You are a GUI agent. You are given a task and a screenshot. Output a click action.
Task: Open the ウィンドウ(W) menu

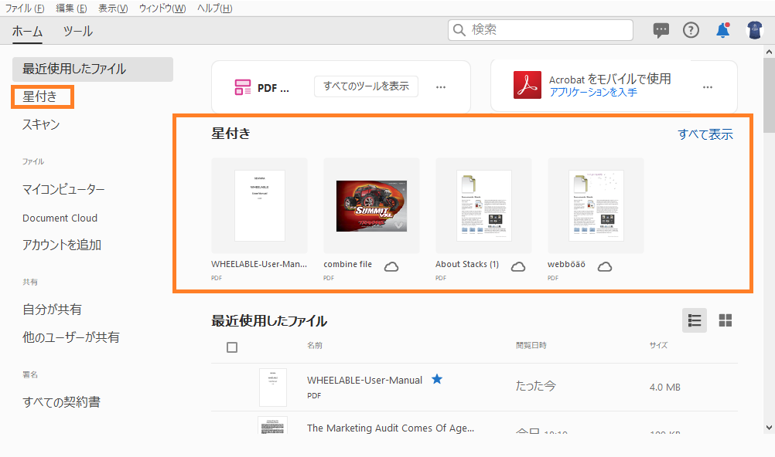pyautogui.click(x=162, y=8)
